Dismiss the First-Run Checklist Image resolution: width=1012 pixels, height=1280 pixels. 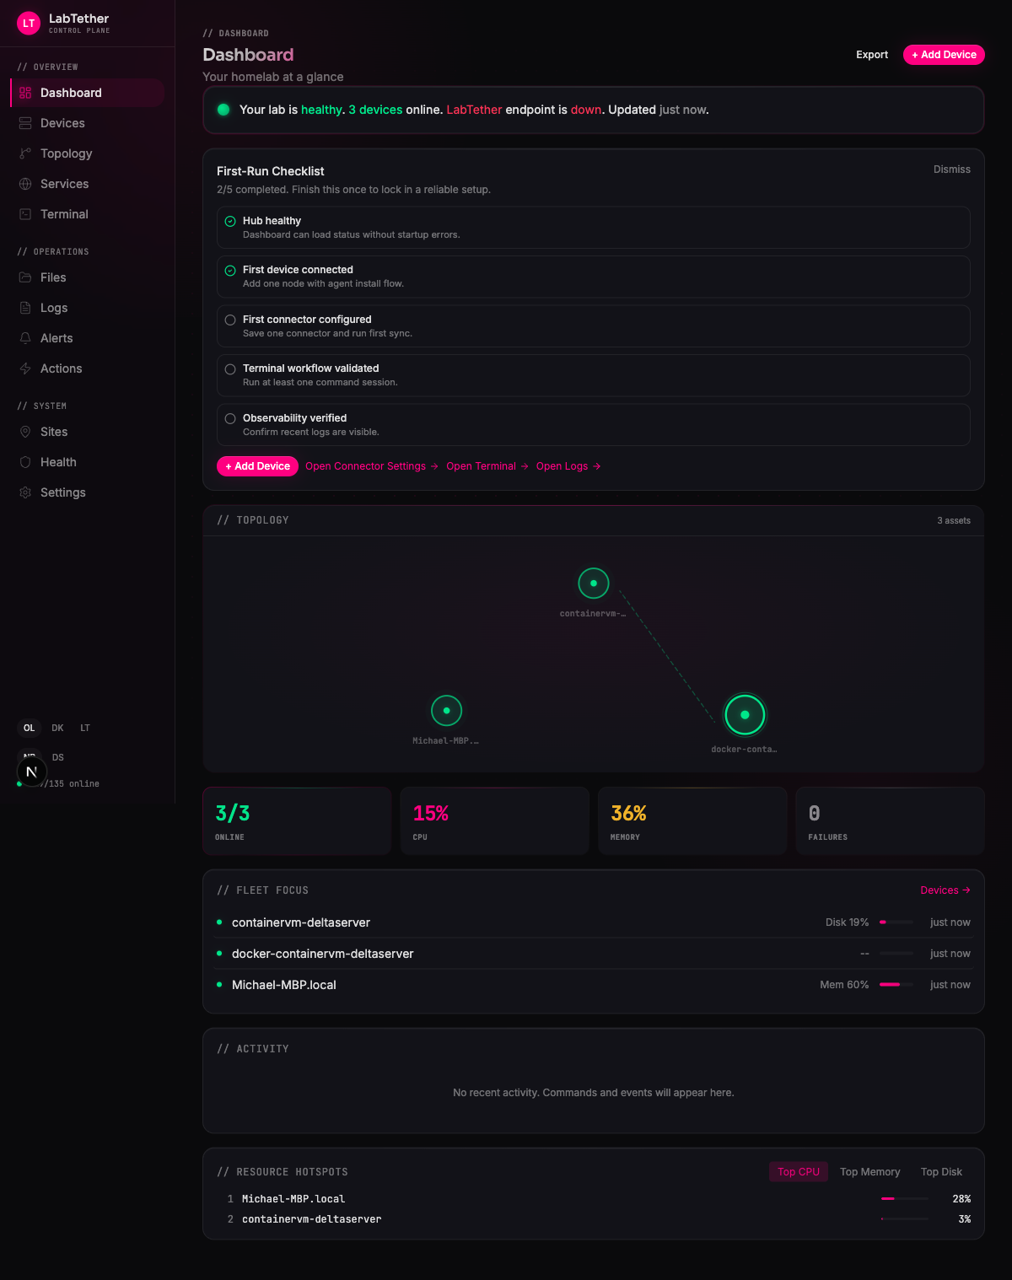pyautogui.click(x=952, y=169)
